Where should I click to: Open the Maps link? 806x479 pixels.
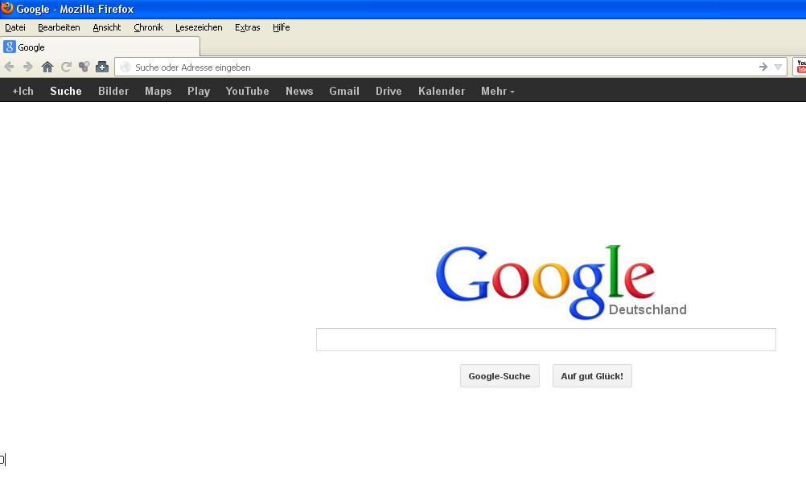pyautogui.click(x=158, y=91)
